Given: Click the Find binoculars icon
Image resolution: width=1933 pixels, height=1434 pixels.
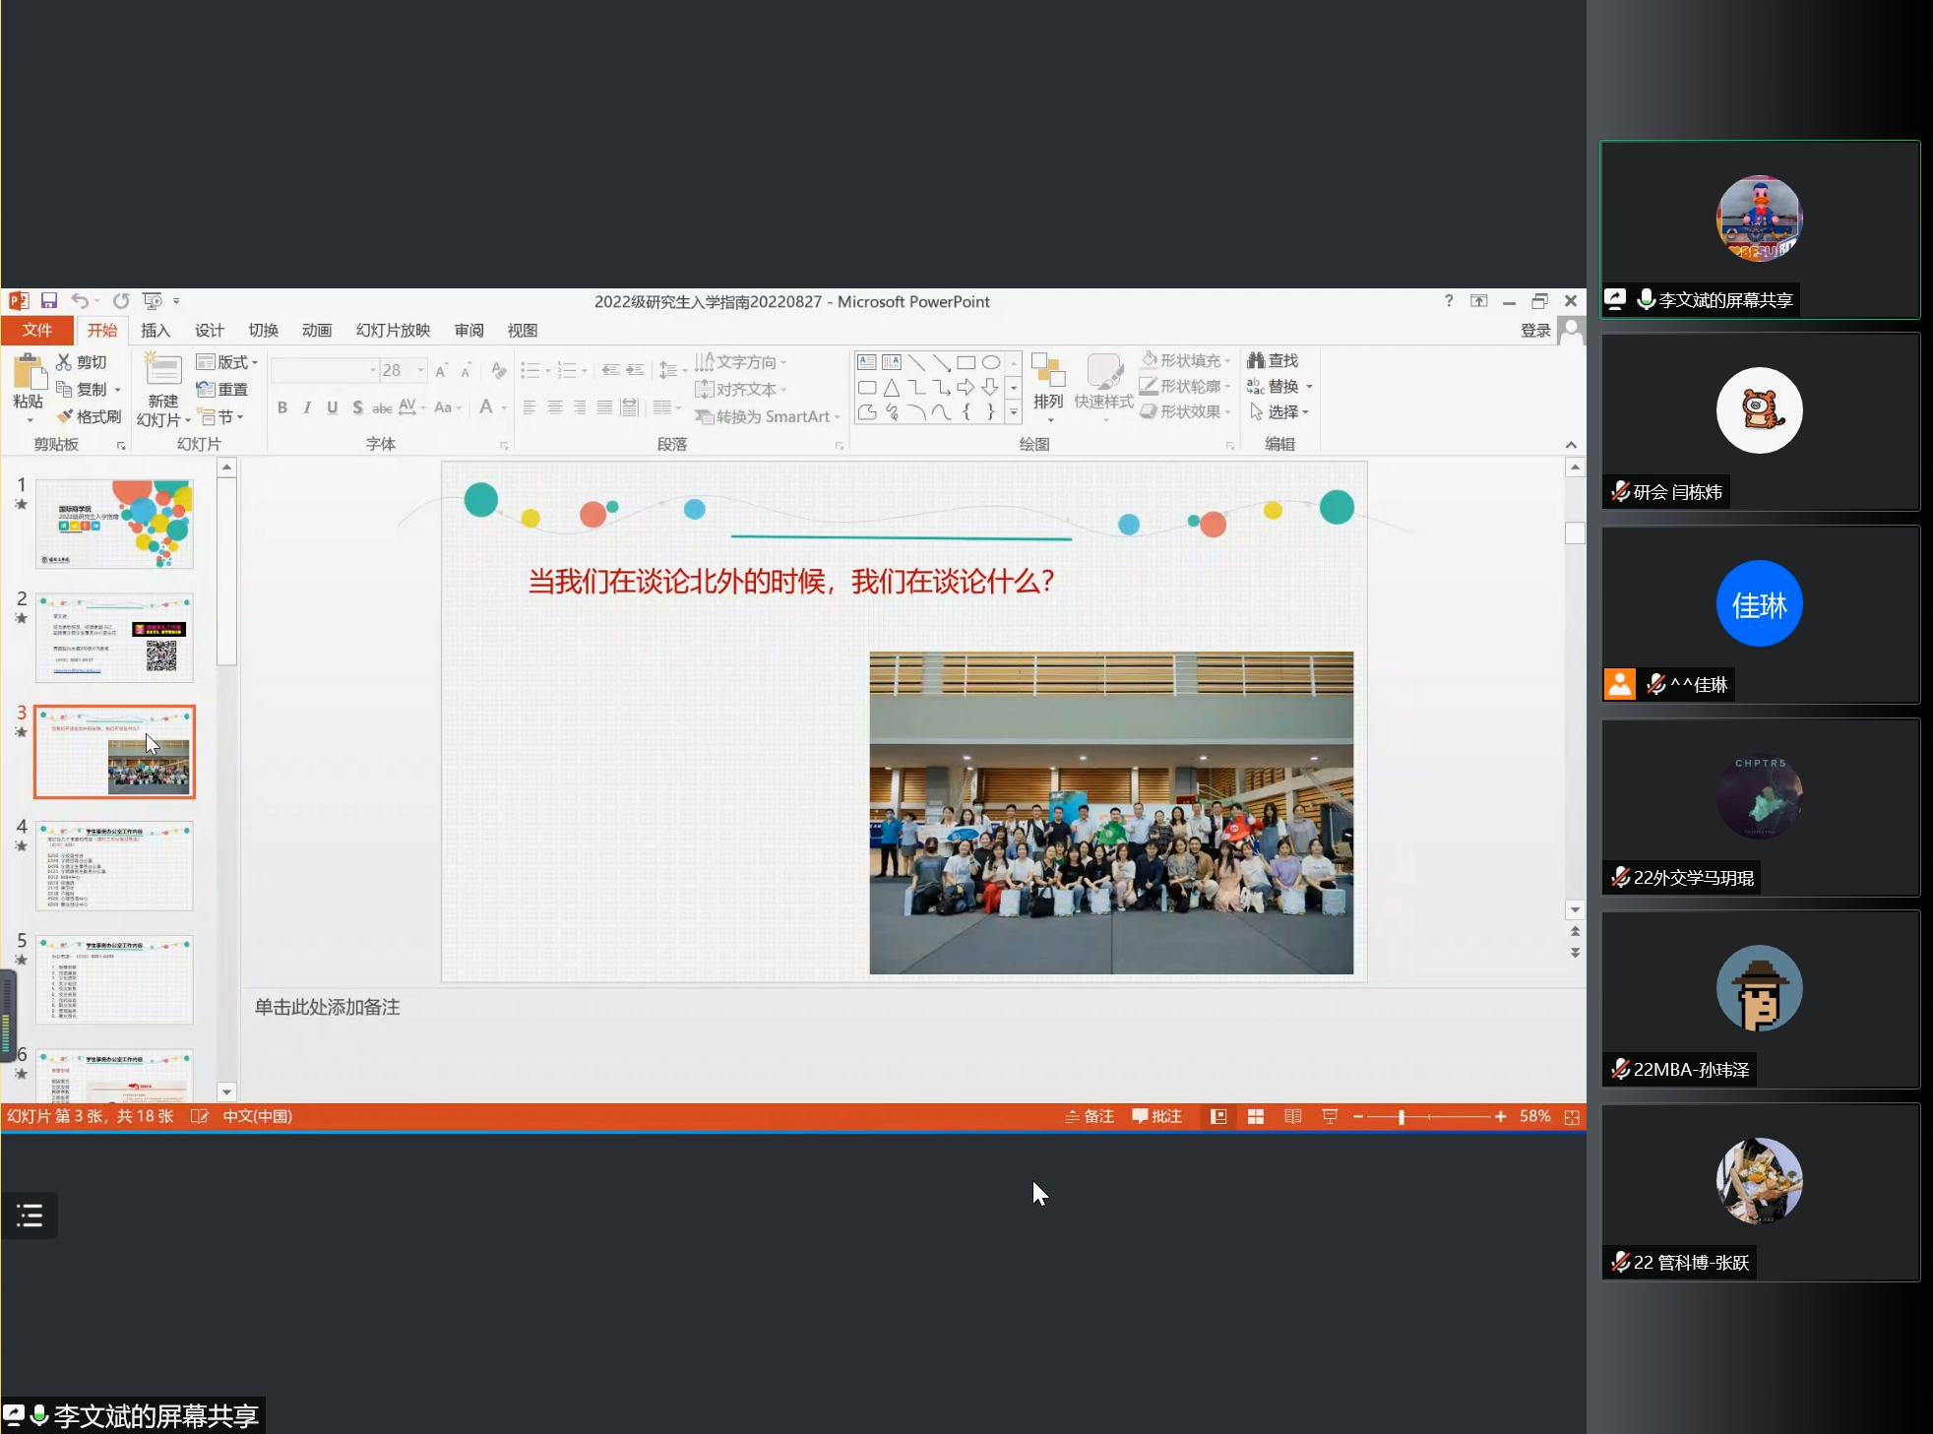Looking at the screenshot, I should [1256, 360].
